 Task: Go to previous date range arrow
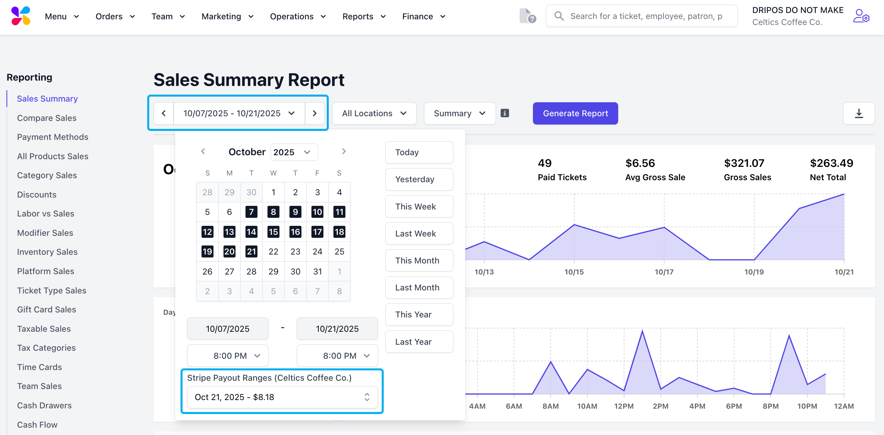(164, 113)
